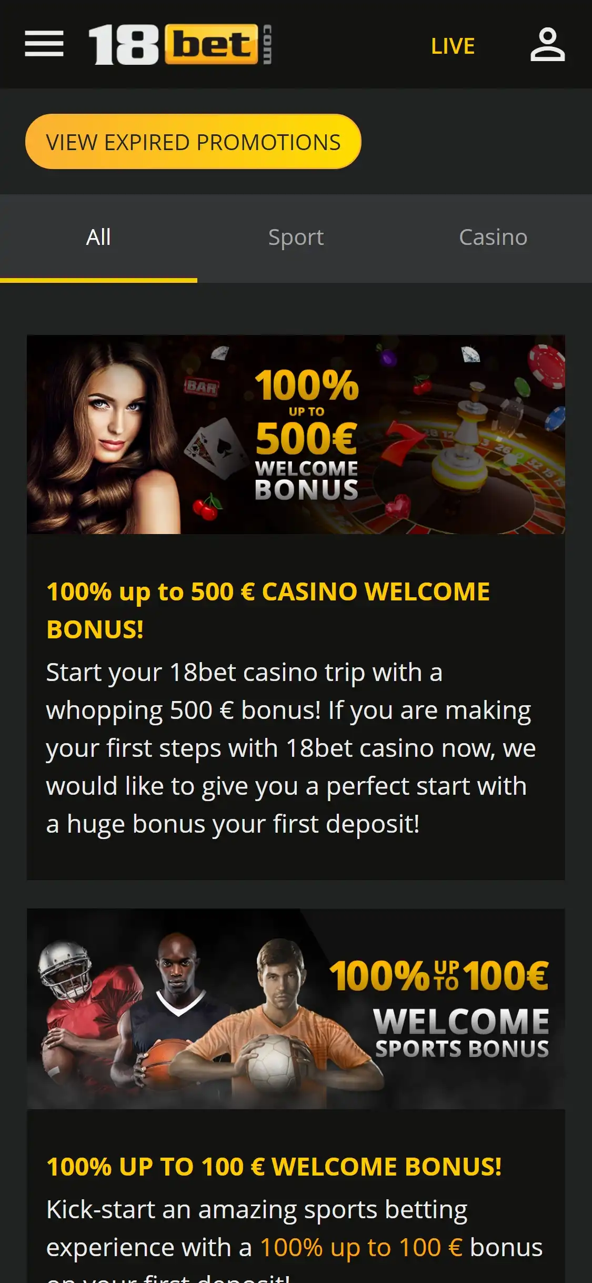
Task: Select the All promotions tab
Action: click(98, 238)
